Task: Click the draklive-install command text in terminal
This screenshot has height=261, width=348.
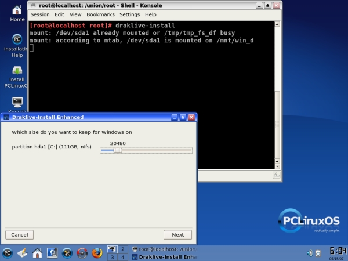Action: click(145, 26)
